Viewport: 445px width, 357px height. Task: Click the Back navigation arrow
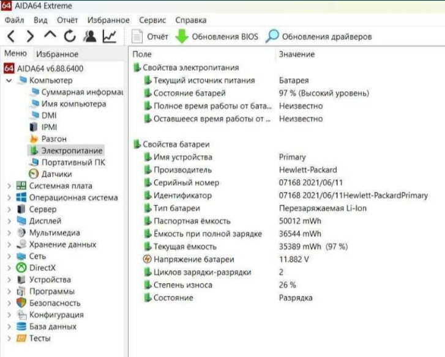click(x=11, y=36)
